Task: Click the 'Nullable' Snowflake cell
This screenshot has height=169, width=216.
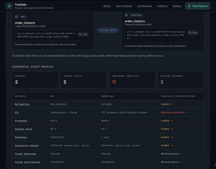Action: 107,104
